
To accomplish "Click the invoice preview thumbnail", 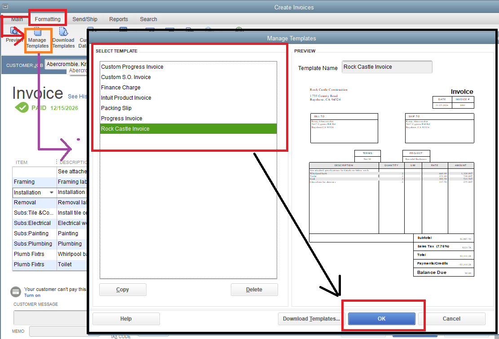I will click(392, 183).
